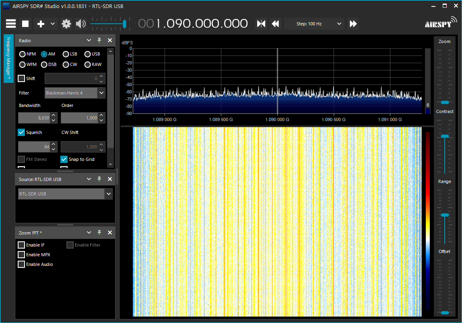Click the AIRSPY logo

441,23
